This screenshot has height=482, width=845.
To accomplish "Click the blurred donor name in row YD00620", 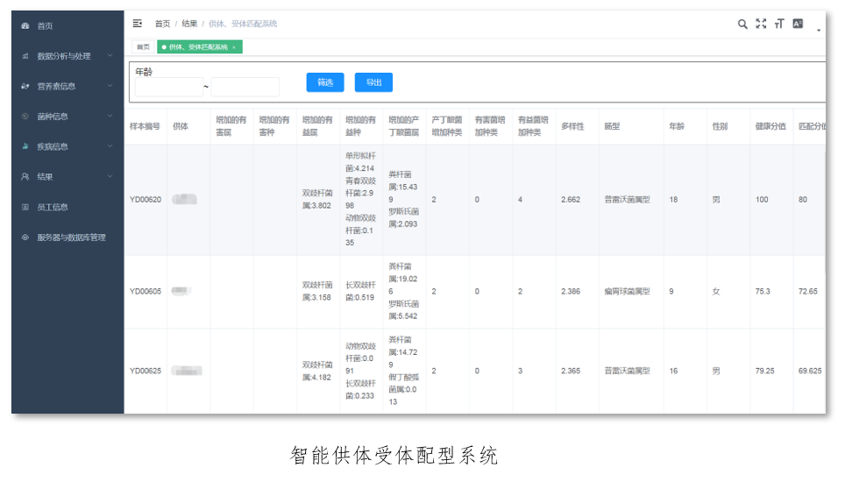I will click(x=184, y=200).
